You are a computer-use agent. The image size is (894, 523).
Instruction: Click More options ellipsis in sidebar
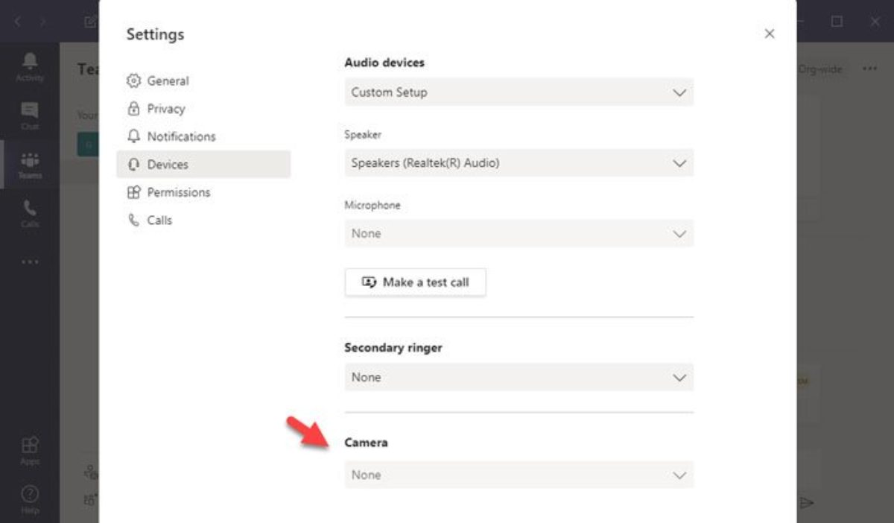point(30,262)
